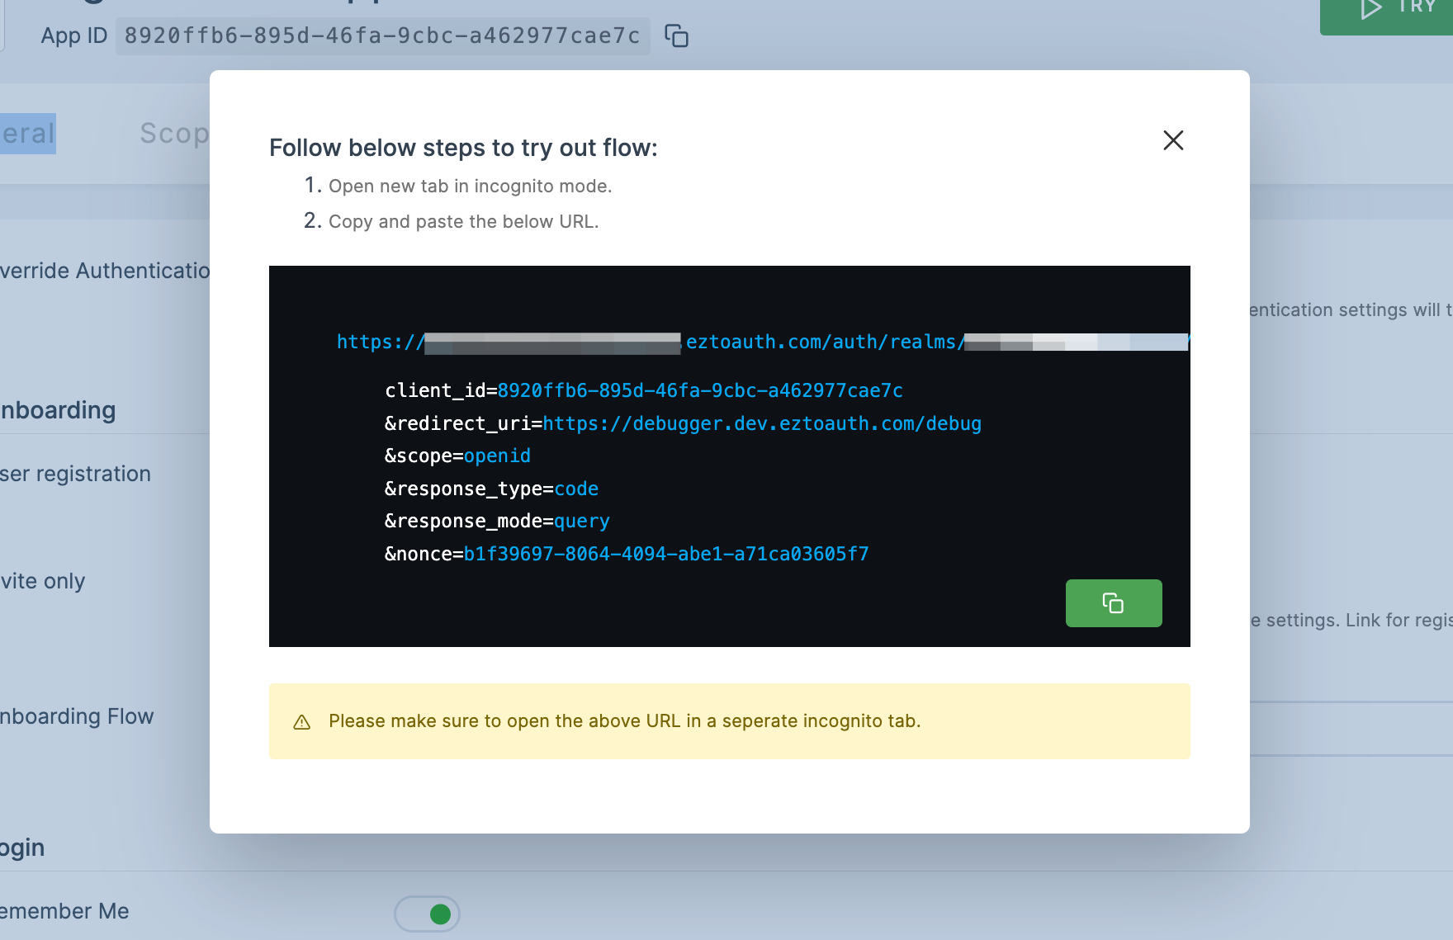Click the 'Follow below steps' heading
The width and height of the screenshot is (1453, 940).
click(463, 148)
